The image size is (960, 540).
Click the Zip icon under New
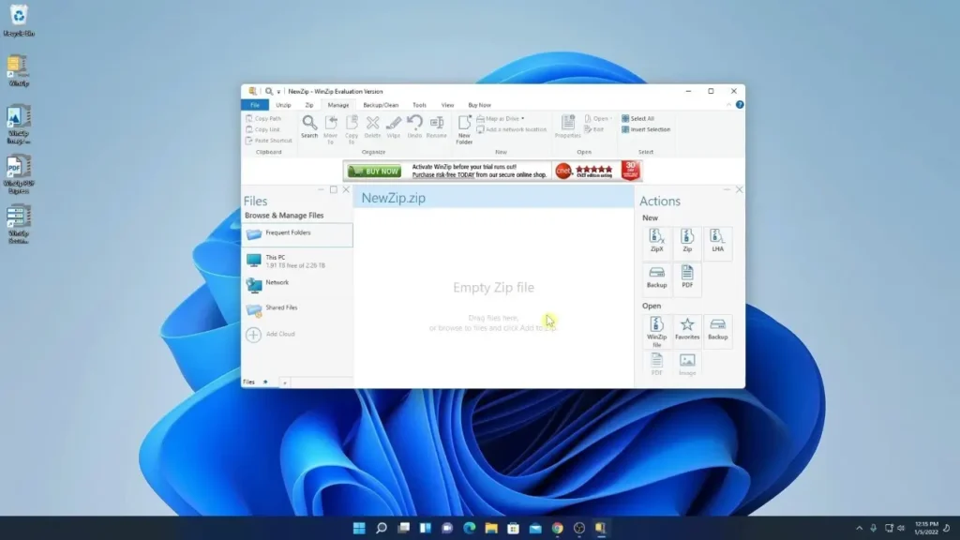tap(687, 241)
